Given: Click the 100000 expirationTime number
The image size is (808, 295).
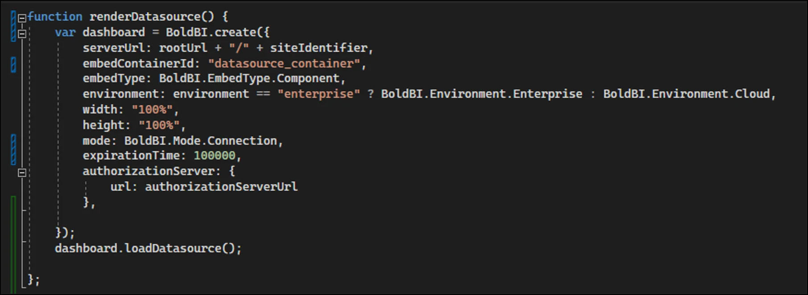Looking at the screenshot, I should coord(214,156).
